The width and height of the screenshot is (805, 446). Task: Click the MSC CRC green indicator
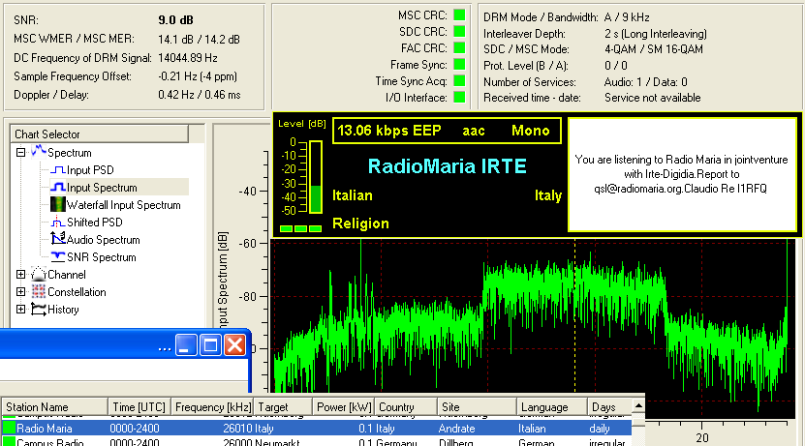point(459,15)
